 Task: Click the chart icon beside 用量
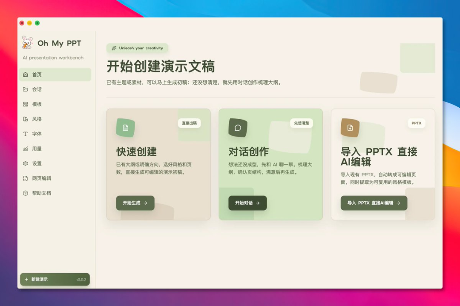(26, 149)
